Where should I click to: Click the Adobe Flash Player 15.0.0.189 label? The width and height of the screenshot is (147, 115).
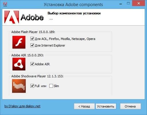click(33, 32)
